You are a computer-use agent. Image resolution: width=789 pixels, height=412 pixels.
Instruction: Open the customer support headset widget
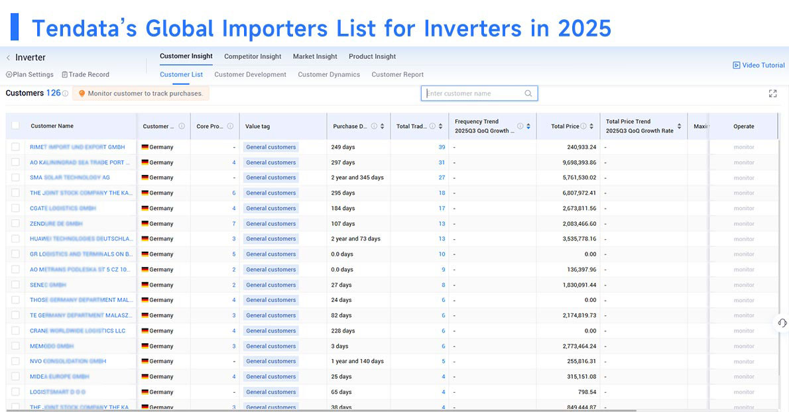pyautogui.click(x=782, y=323)
